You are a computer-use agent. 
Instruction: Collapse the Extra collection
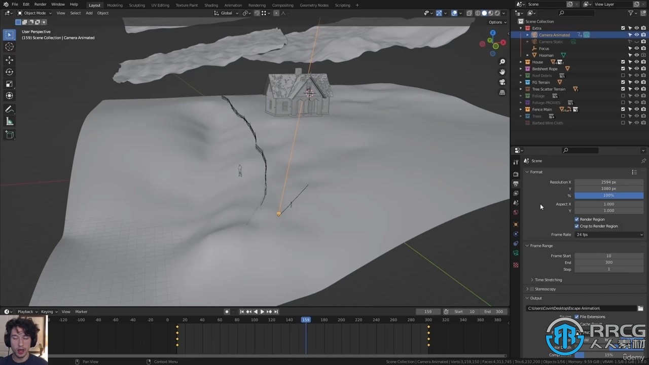coord(521,28)
